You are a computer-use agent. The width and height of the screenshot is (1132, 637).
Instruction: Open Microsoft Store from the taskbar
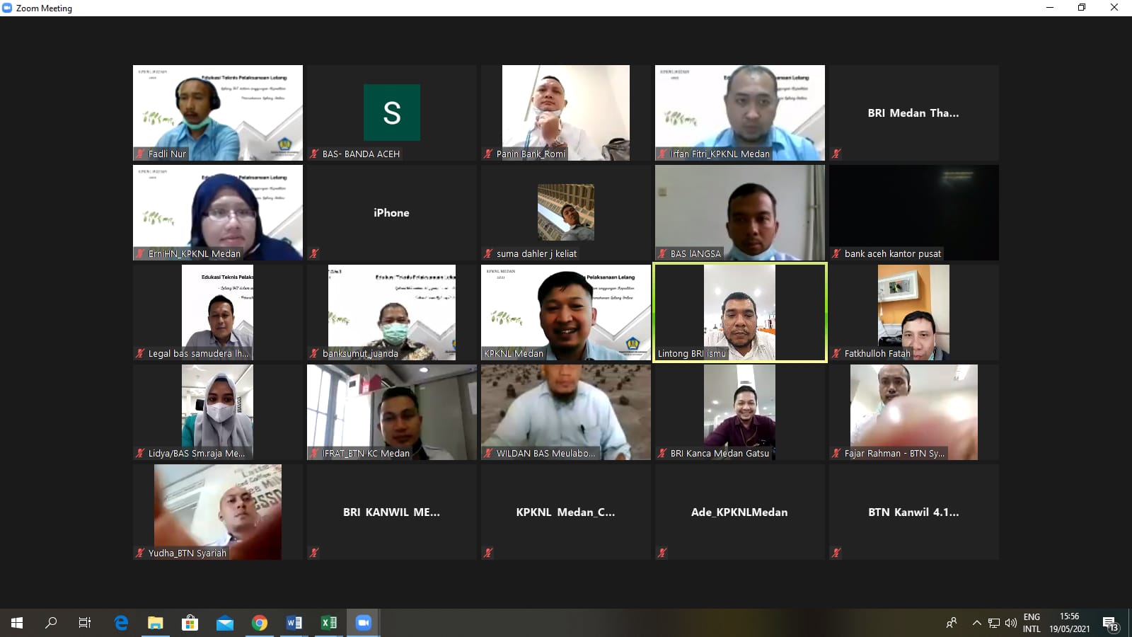(x=190, y=623)
